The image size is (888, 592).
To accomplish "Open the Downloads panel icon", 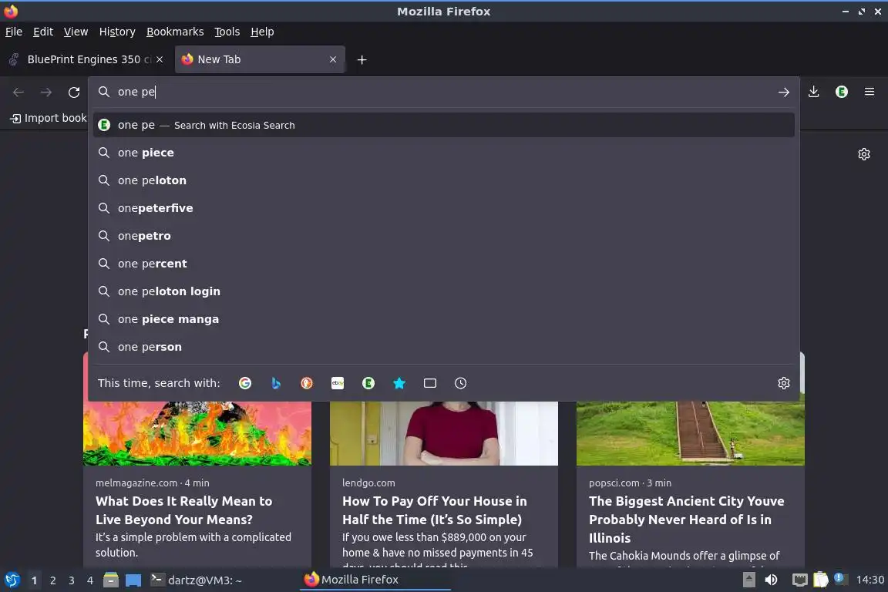I will click(x=814, y=92).
